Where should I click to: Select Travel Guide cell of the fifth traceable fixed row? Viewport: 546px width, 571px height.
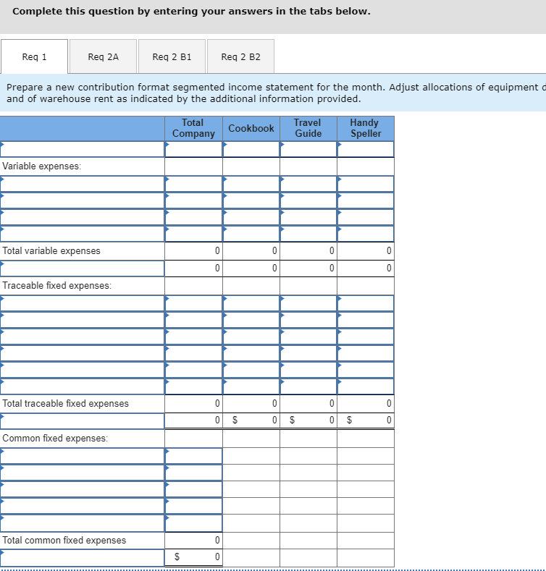308,370
